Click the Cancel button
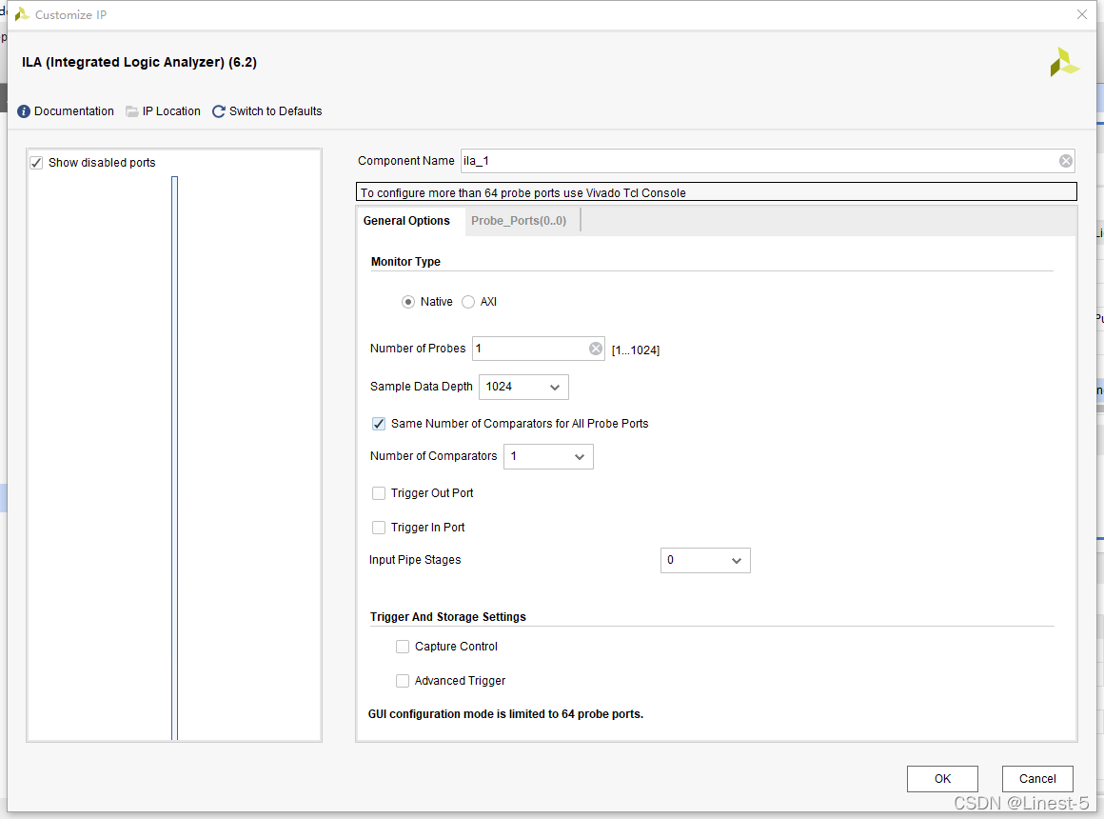 coord(1037,779)
